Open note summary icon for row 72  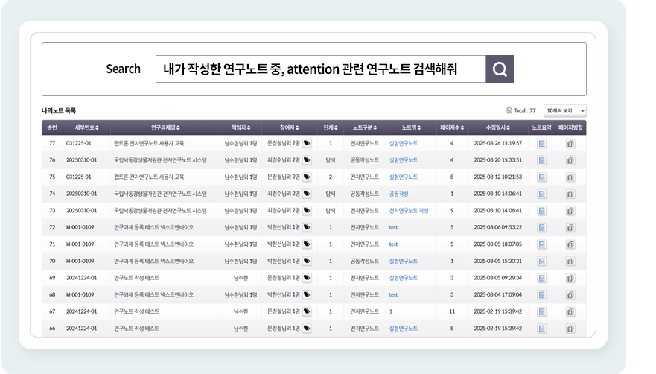(542, 227)
